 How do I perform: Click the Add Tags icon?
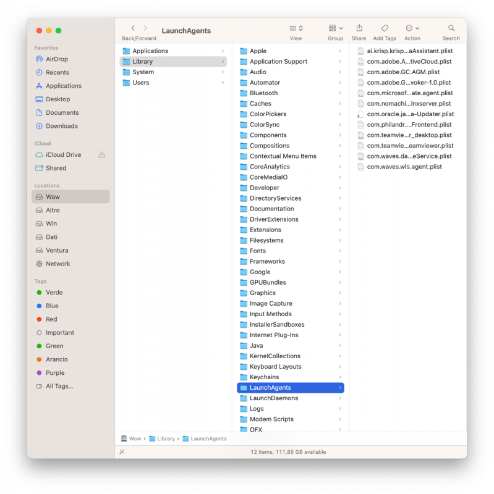point(385,28)
